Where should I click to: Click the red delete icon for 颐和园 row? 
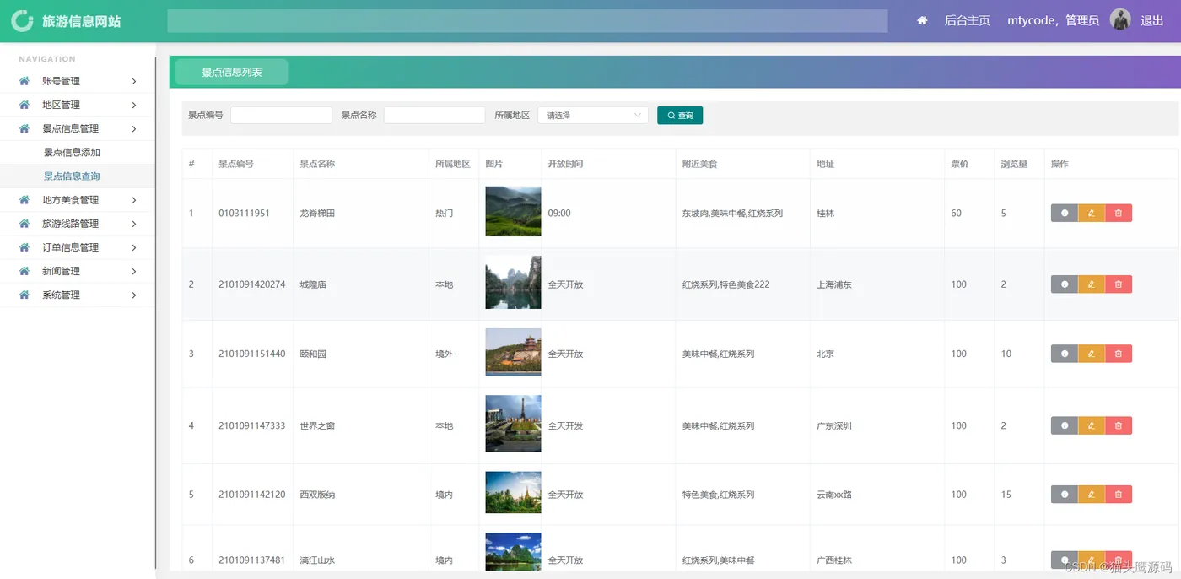click(1119, 354)
